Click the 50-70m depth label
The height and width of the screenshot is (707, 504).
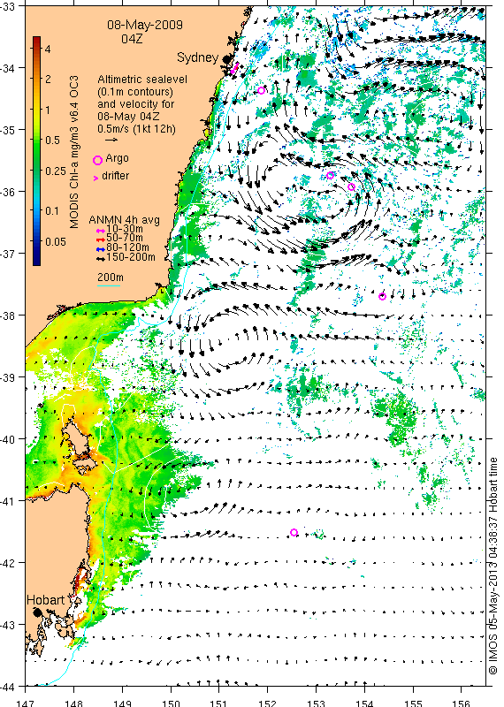(x=125, y=238)
